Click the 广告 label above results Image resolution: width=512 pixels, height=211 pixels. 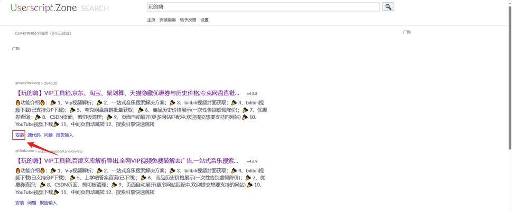click(16, 49)
